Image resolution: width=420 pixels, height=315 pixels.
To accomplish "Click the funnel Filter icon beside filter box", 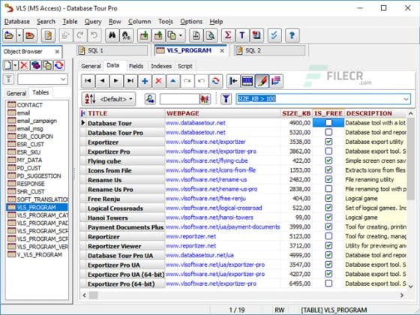I will pyautogui.click(x=226, y=99).
